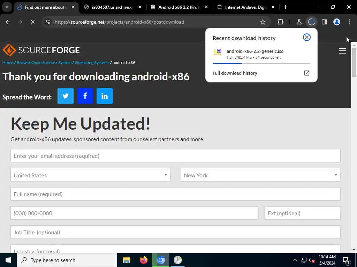Image resolution: width=357 pixels, height=267 pixels.
Task: Click the Ext (optional) field
Action: point(302,213)
